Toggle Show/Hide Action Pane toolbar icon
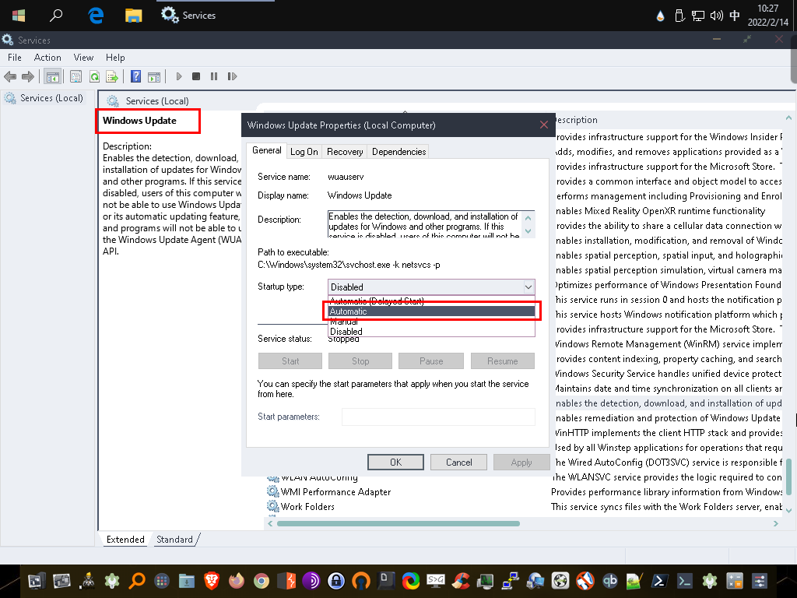This screenshot has height=598, width=797. click(154, 77)
